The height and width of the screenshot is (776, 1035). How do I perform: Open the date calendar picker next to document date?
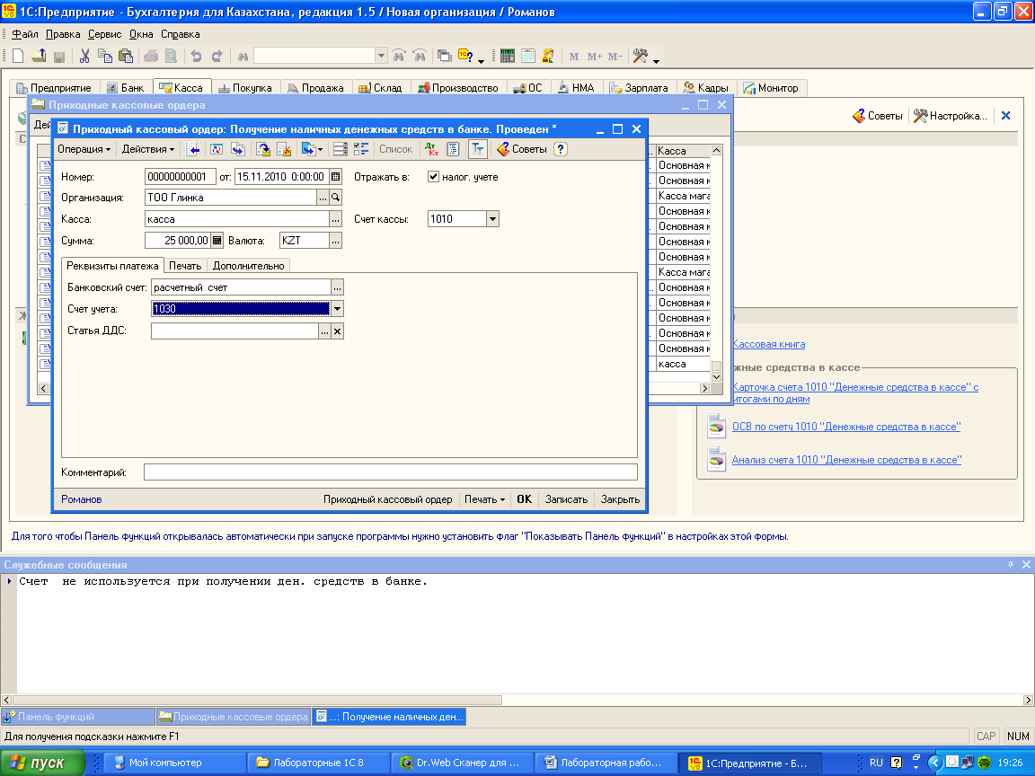[335, 177]
